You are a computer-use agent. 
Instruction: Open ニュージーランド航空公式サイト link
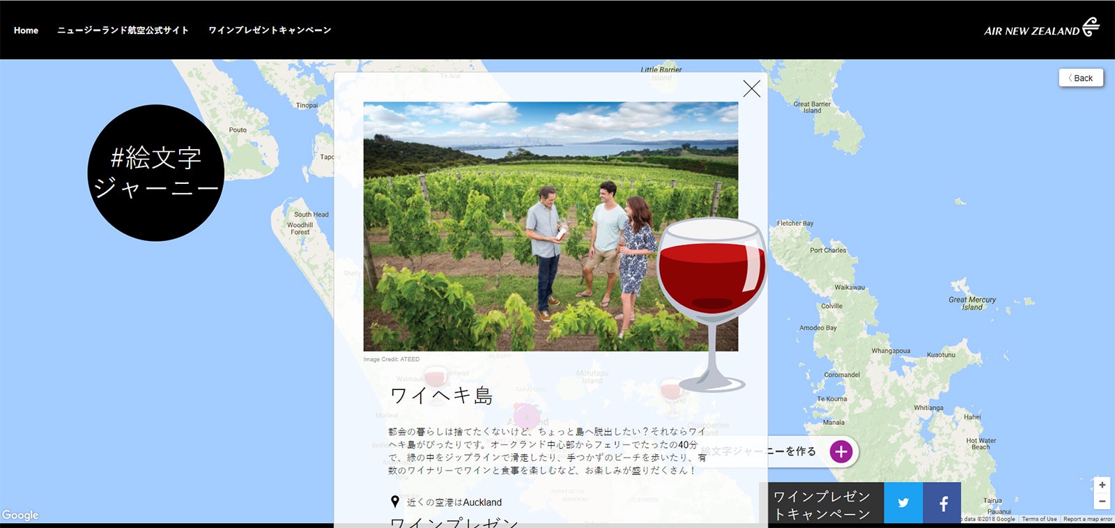pos(123,30)
